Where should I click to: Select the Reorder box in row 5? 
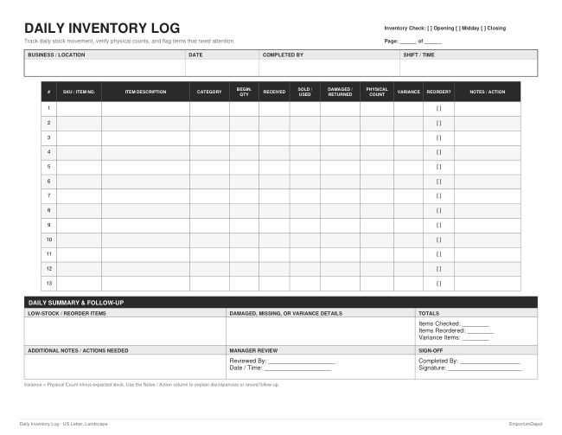tap(438, 167)
